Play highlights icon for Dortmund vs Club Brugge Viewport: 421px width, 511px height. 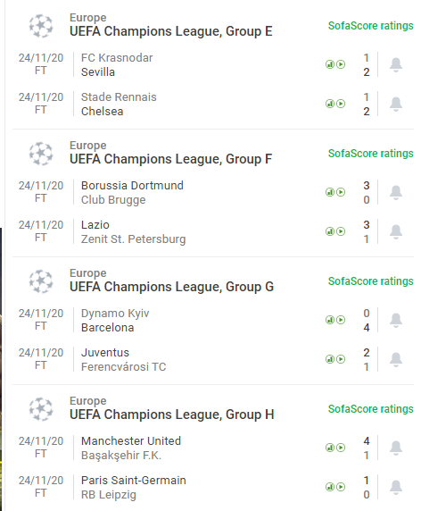(341, 192)
